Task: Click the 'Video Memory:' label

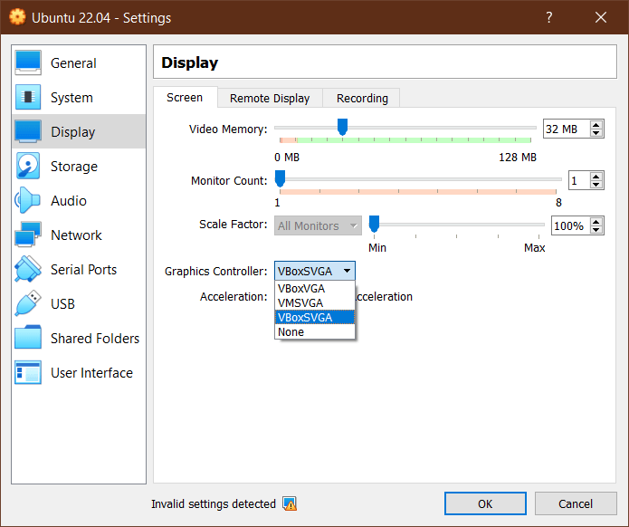Action: [228, 129]
